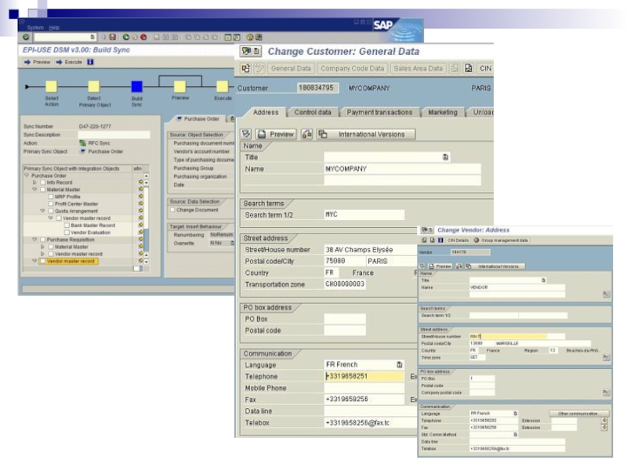Click the arrow icon beside vendor Fax extension
The image size is (627, 470).
point(604,428)
